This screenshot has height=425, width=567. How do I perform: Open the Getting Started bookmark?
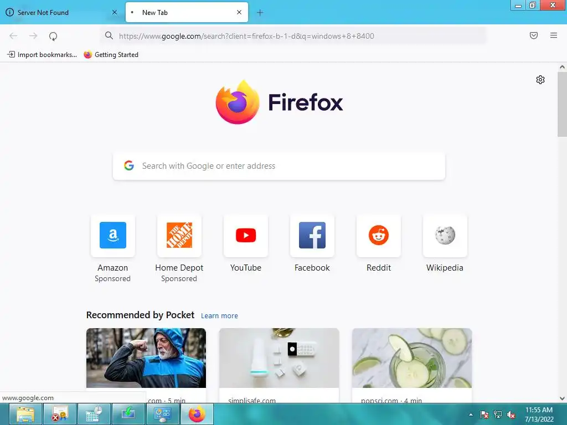pyautogui.click(x=111, y=55)
